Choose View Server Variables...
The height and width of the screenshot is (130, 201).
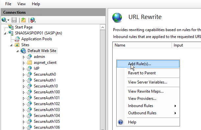point(148,82)
